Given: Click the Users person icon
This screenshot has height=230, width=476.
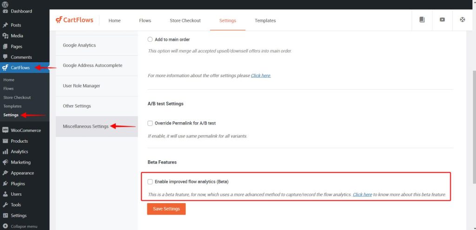Looking at the screenshot, I should [x=5, y=194].
